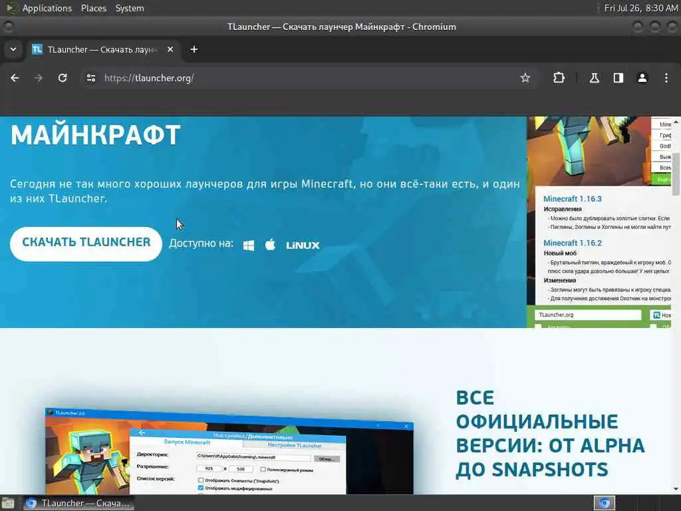The width and height of the screenshot is (681, 511).
Task: Click the scroll up arrow of page scrollbar
Action: point(676,122)
